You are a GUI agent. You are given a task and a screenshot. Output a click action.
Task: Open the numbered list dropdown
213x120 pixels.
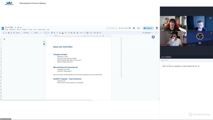point(91,33)
